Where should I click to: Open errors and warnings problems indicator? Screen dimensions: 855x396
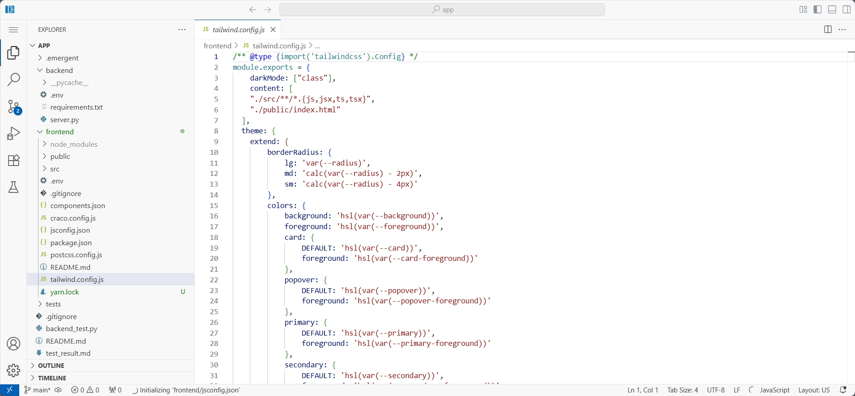(x=85, y=390)
